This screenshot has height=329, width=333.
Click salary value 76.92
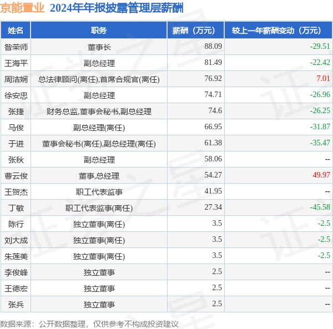coord(213,78)
